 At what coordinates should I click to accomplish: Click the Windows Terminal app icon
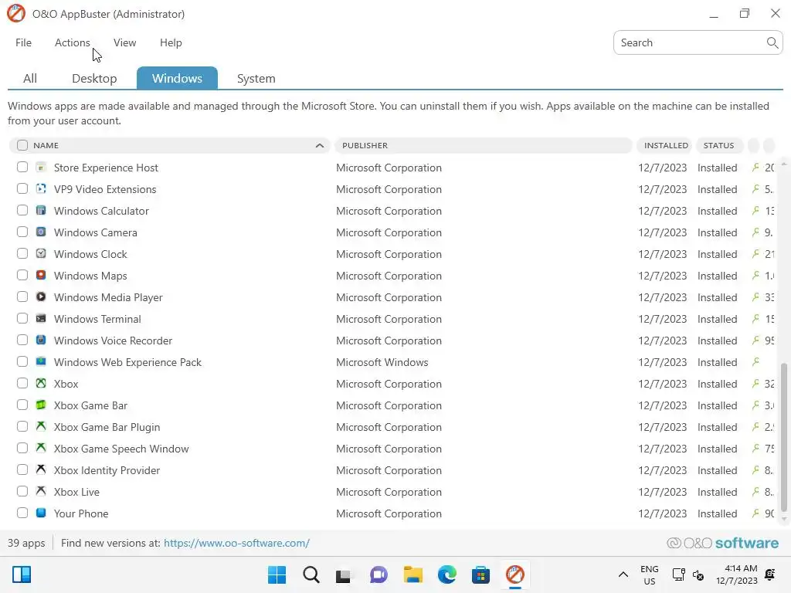click(x=41, y=319)
